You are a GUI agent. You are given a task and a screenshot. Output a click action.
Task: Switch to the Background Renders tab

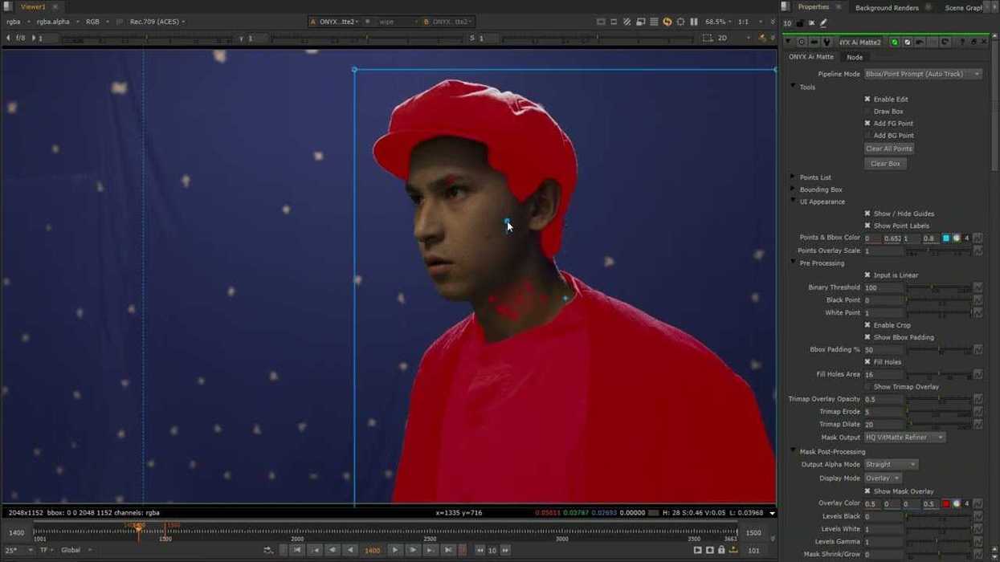[x=887, y=7]
